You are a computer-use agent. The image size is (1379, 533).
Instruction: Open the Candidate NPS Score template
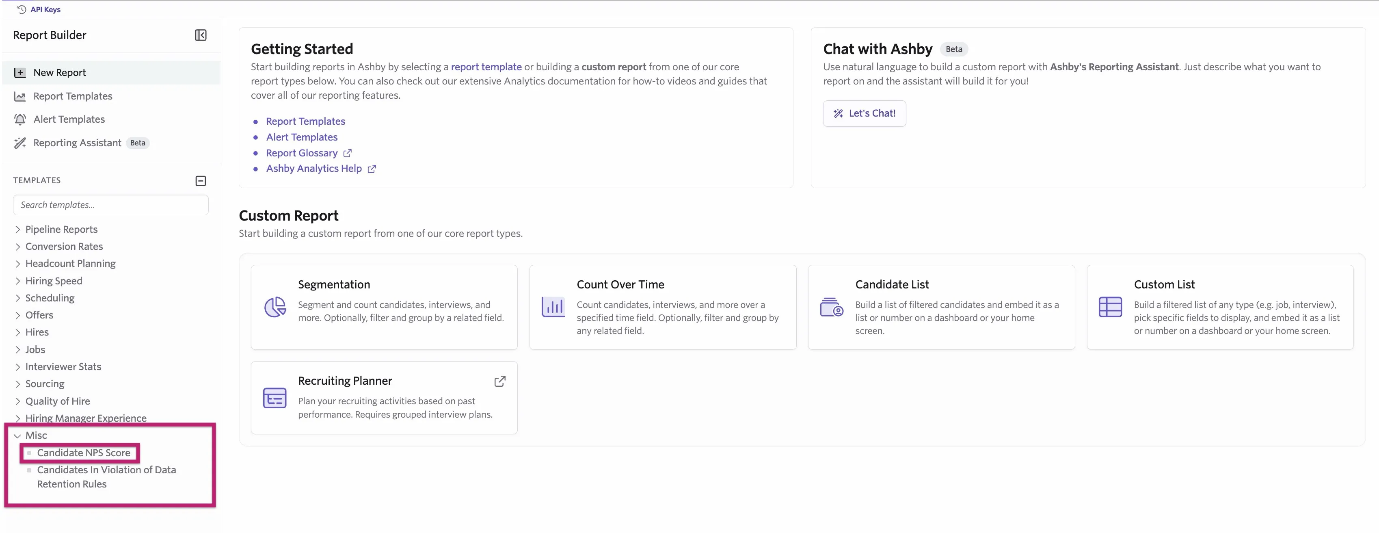click(84, 453)
